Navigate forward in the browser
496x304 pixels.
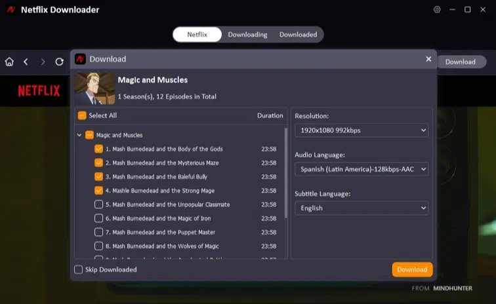[x=43, y=62]
